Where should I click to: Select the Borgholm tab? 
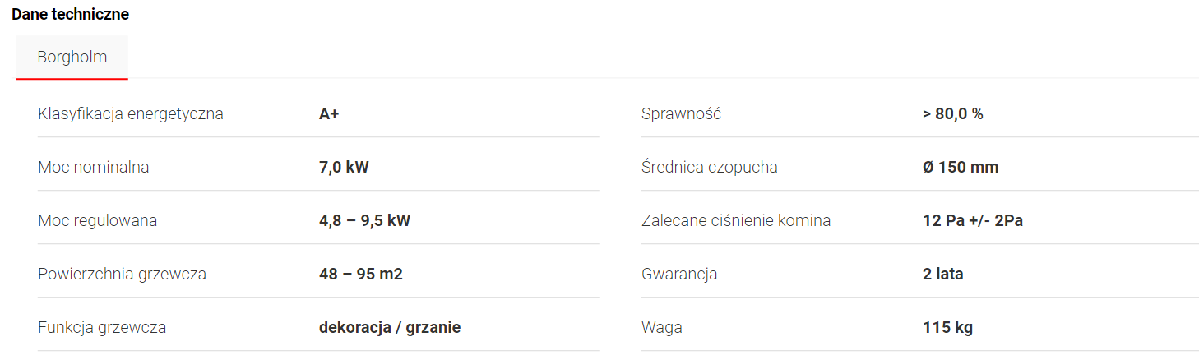pos(72,58)
